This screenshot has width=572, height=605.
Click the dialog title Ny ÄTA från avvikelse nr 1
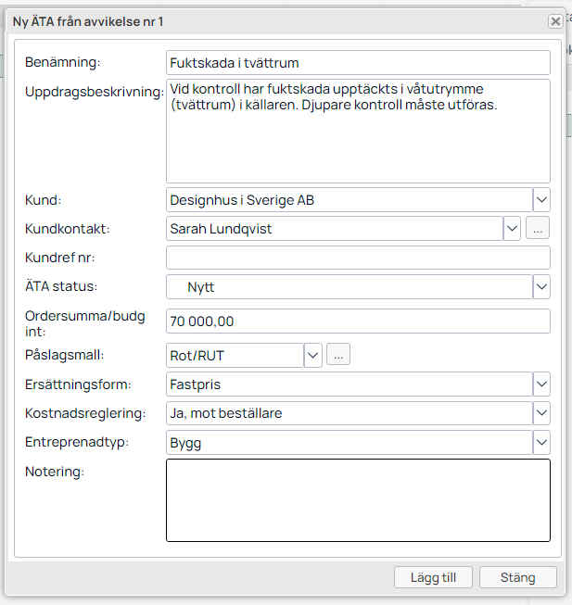coord(88,21)
